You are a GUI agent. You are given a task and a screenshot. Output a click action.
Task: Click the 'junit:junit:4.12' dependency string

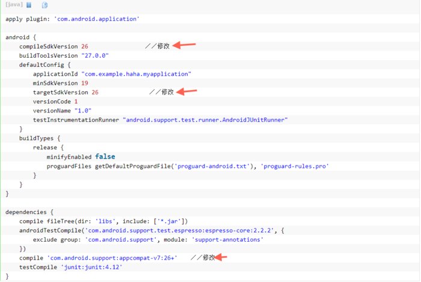[91, 267]
